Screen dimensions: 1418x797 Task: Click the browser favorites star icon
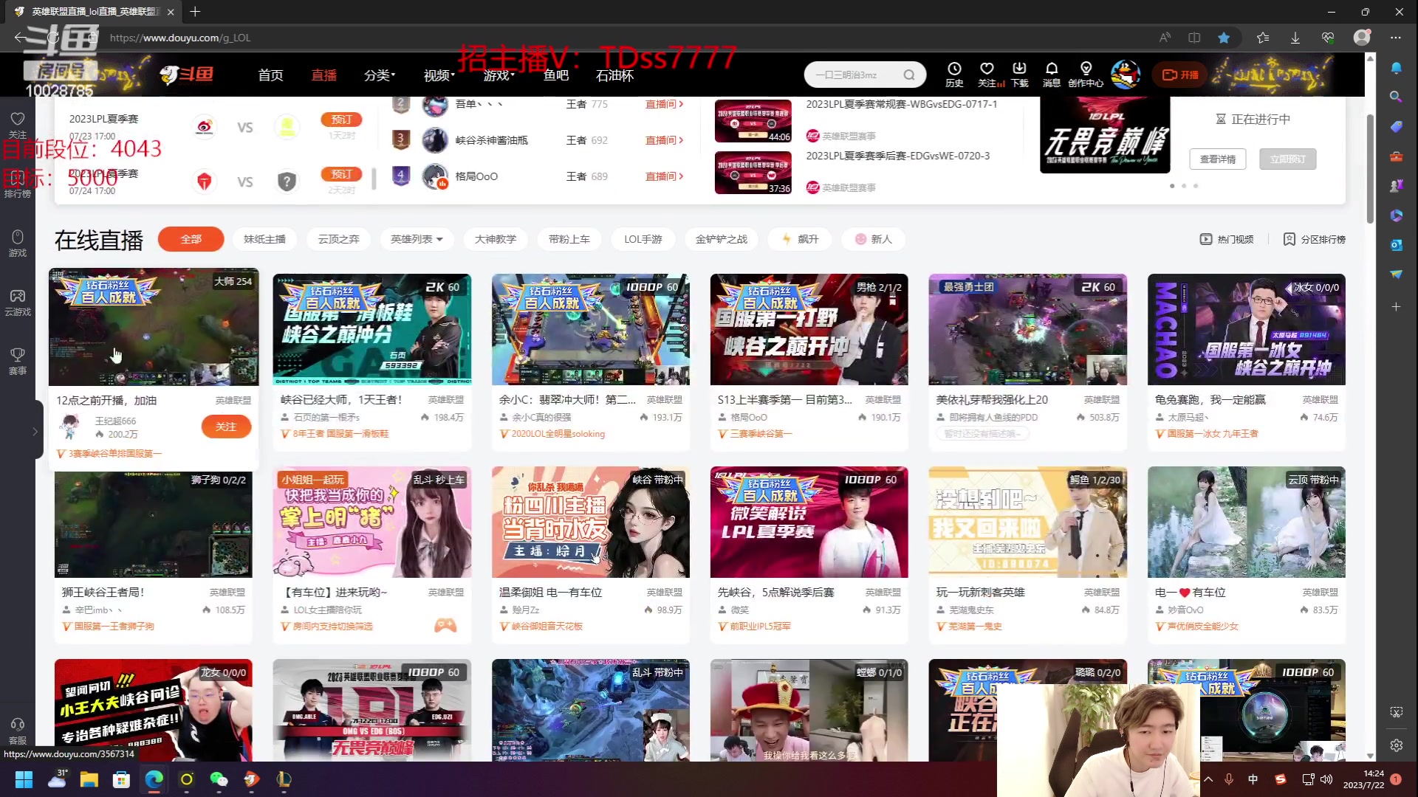coord(1224,38)
